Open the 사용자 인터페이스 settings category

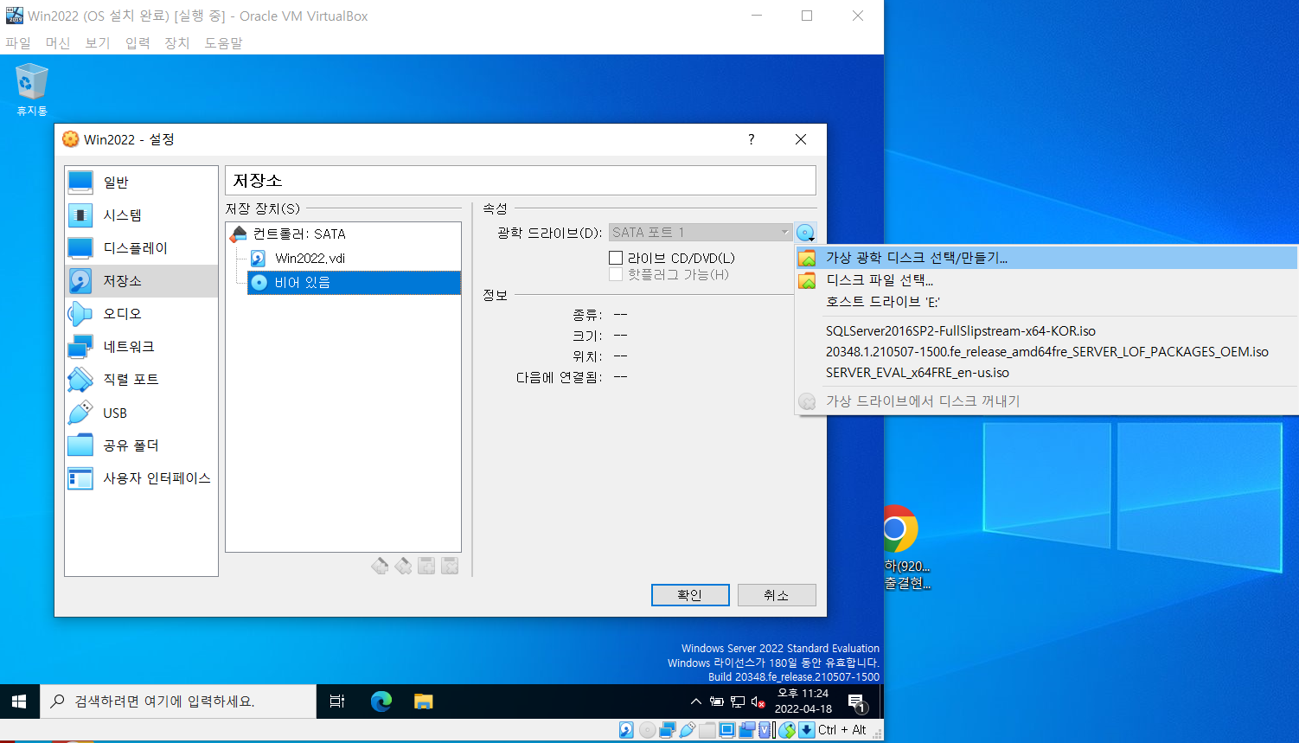click(x=141, y=478)
